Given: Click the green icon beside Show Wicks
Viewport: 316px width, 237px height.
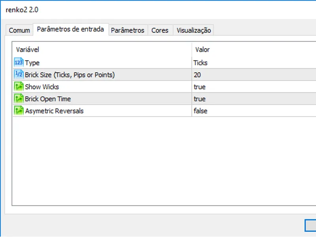Looking at the screenshot, I should [x=19, y=87].
